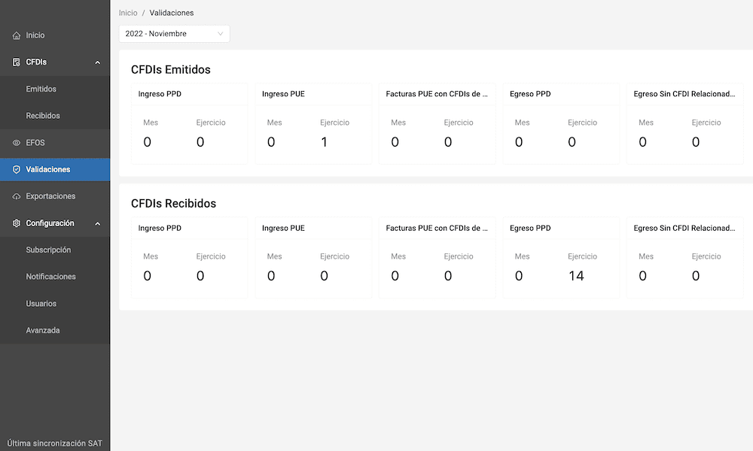Viewport: 753px width, 451px height.
Task: Click Última sincronización SAT status text
Action: (54, 443)
